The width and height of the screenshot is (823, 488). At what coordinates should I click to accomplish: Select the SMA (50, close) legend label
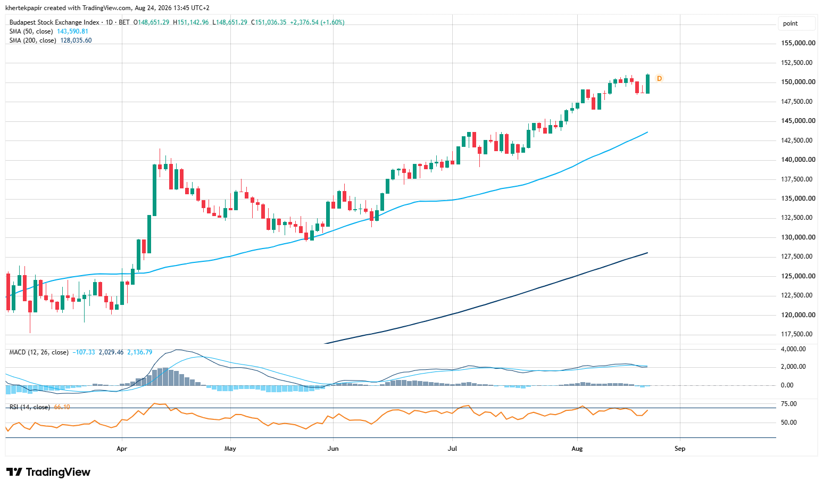31,31
